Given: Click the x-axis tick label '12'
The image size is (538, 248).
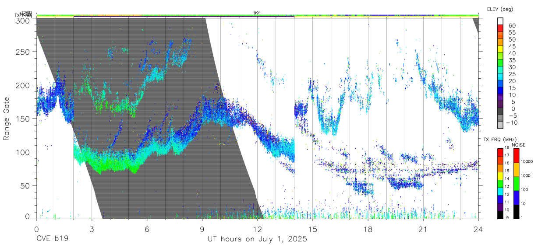Looking at the screenshot, I should [257, 229].
